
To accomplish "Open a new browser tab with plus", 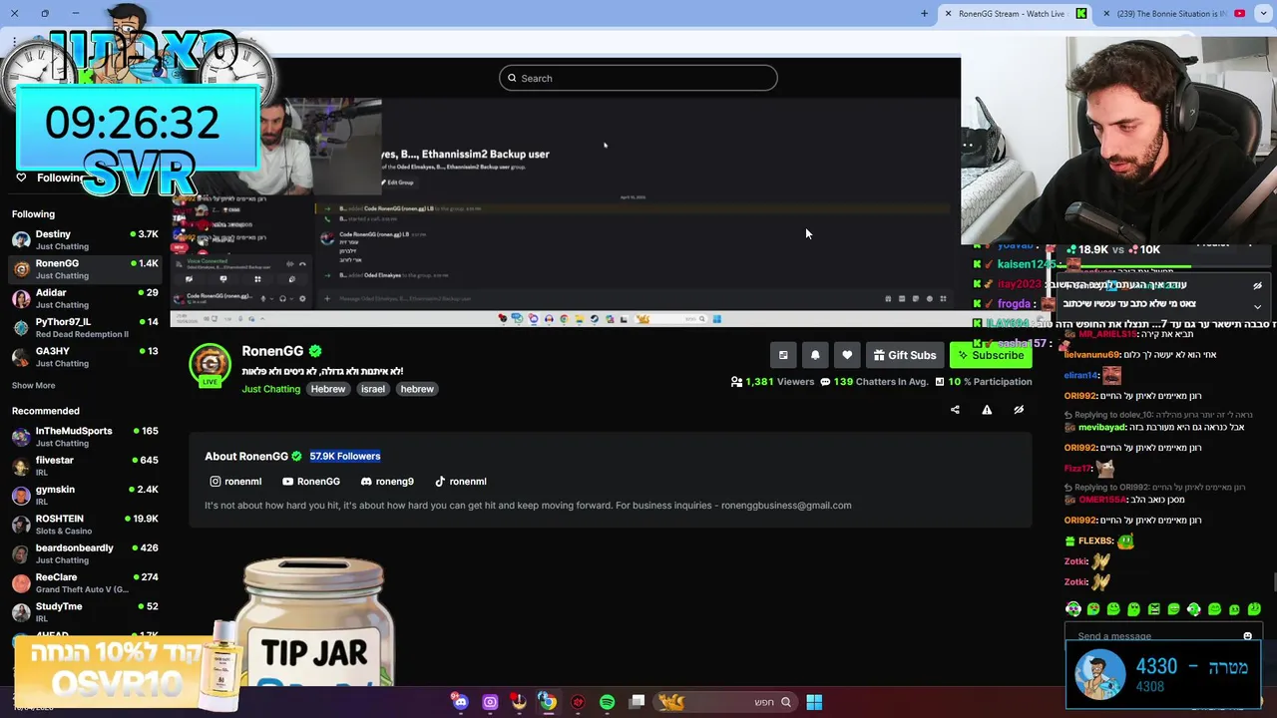I will (x=924, y=13).
